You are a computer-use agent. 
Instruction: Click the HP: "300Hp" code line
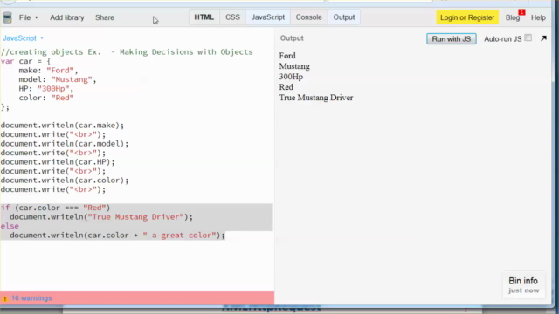point(46,89)
